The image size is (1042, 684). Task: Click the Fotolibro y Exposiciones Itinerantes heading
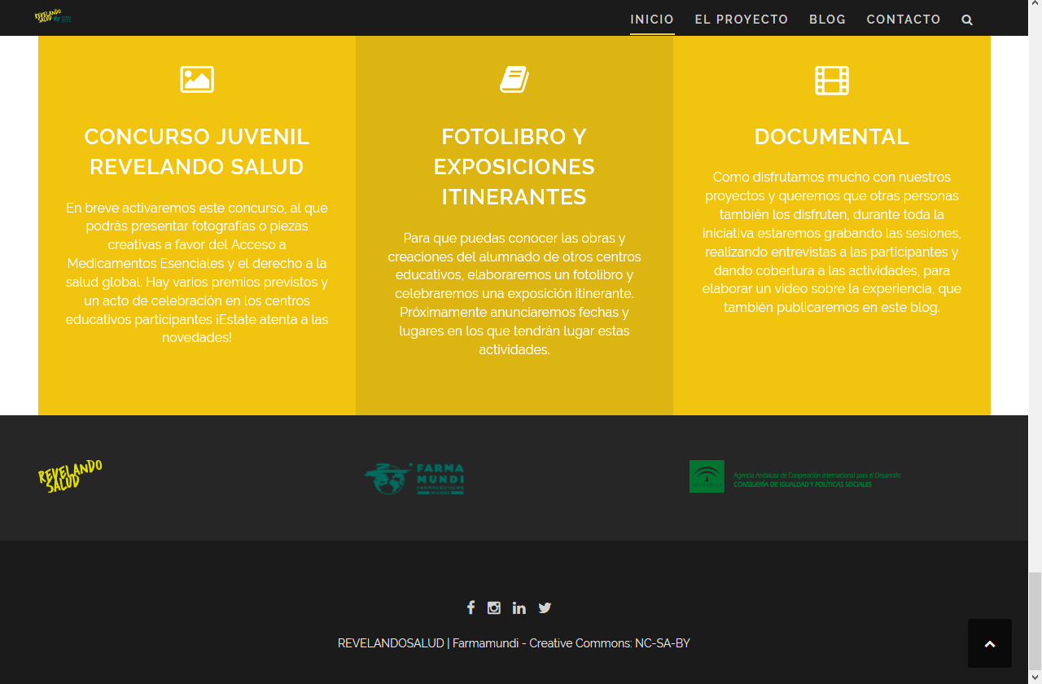[x=514, y=167]
